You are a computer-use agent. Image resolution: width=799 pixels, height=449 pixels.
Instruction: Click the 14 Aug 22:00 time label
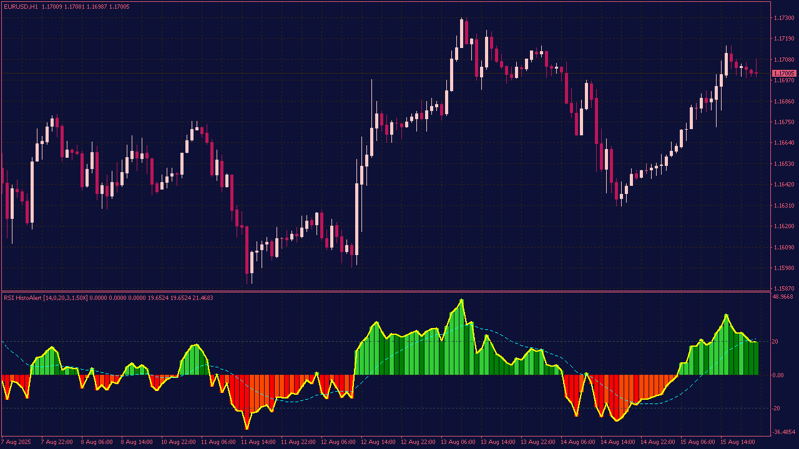pyautogui.click(x=657, y=442)
